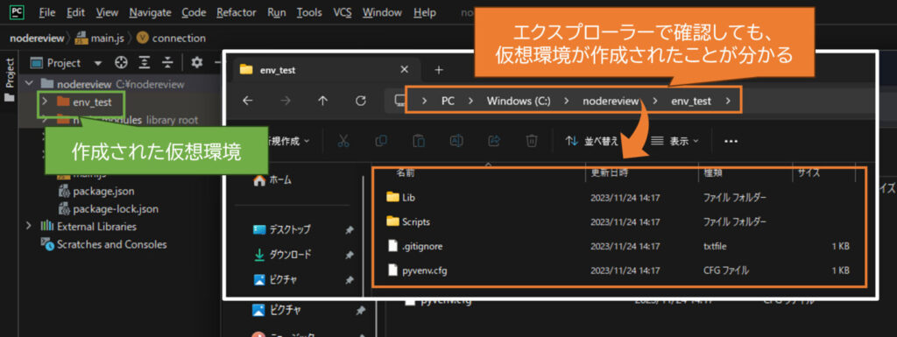Expand the chevron after env_test in address bar
The image size is (897, 337).
tap(727, 102)
